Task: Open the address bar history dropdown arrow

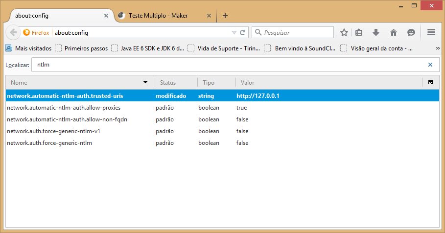Action: tap(234, 33)
